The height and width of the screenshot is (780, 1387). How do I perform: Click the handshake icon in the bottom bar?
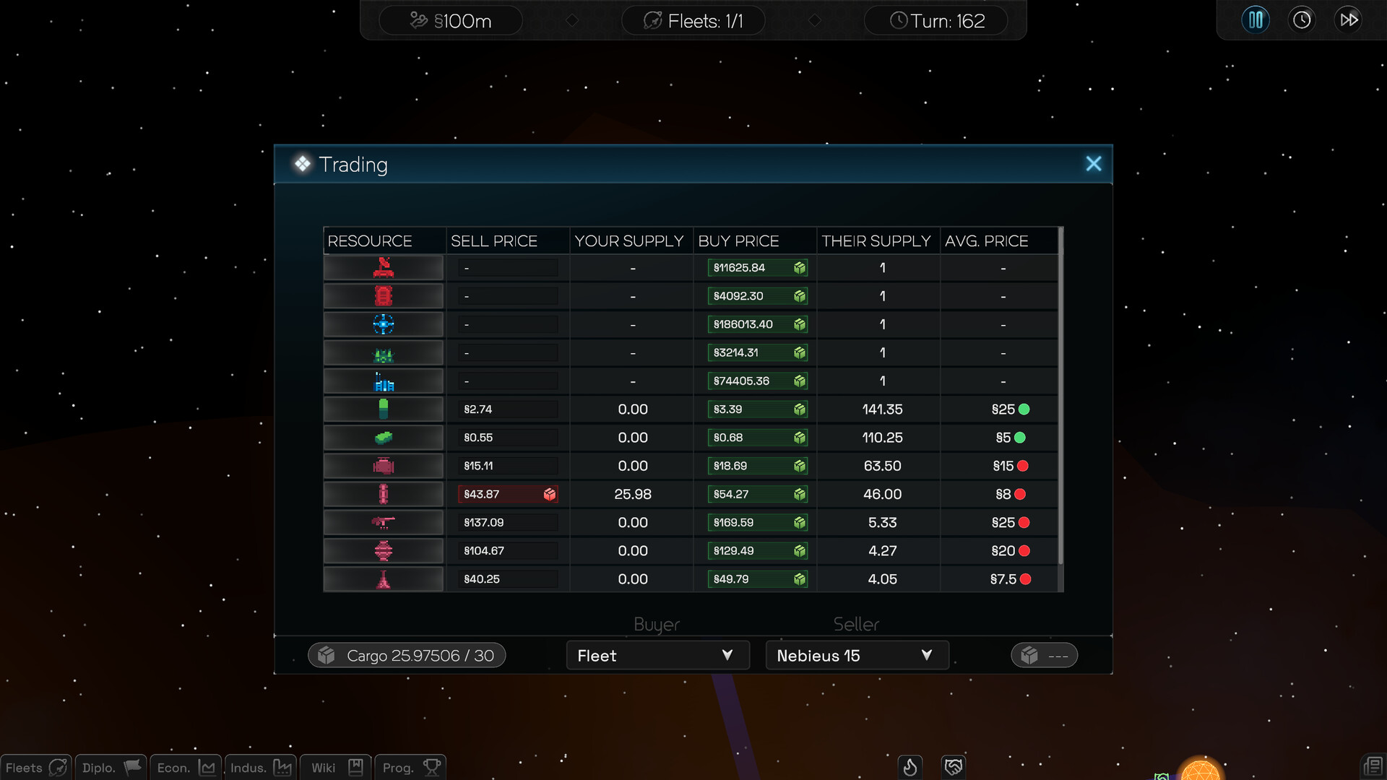point(954,766)
